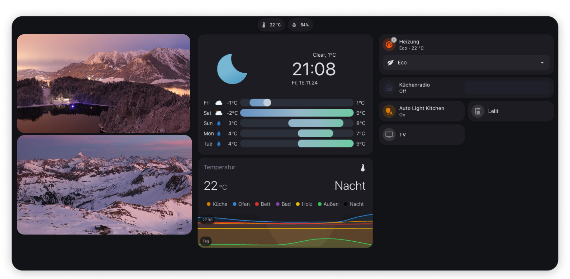Screen dimensions: 570x279
Task: Click Friday's current temperature slider knob
Action: coord(267,103)
